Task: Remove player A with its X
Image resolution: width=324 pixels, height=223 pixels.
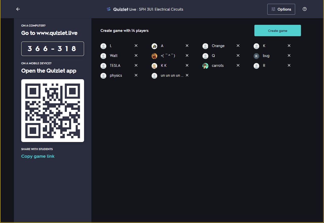Action: (187, 46)
